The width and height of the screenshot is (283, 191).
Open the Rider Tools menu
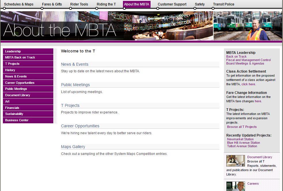pyautogui.click(x=79, y=4)
